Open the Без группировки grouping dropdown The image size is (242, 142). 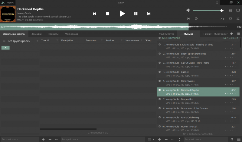tap(37, 41)
